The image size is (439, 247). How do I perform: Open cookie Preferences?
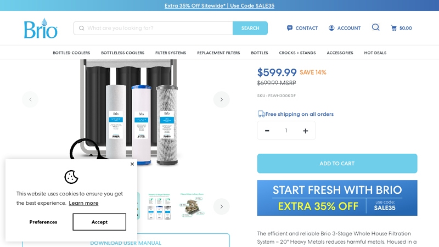[x=43, y=222]
